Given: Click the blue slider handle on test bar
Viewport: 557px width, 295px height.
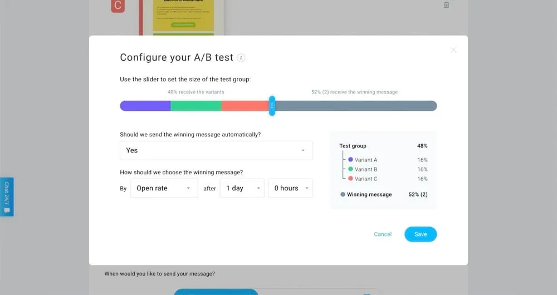Looking at the screenshot, I should pos(272,106).
